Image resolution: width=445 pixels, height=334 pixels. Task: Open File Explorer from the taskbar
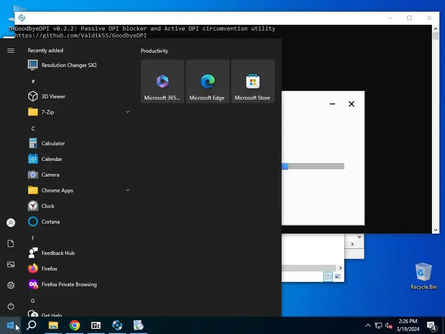[x=53, y=325]
